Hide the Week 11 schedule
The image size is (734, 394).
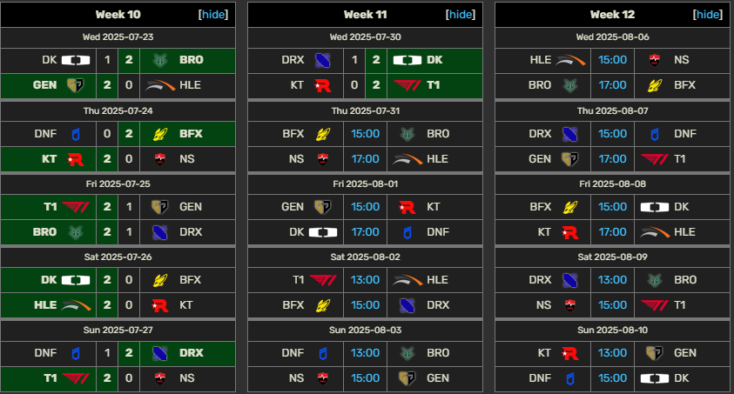pyautogui.click(x=460, y=15)
